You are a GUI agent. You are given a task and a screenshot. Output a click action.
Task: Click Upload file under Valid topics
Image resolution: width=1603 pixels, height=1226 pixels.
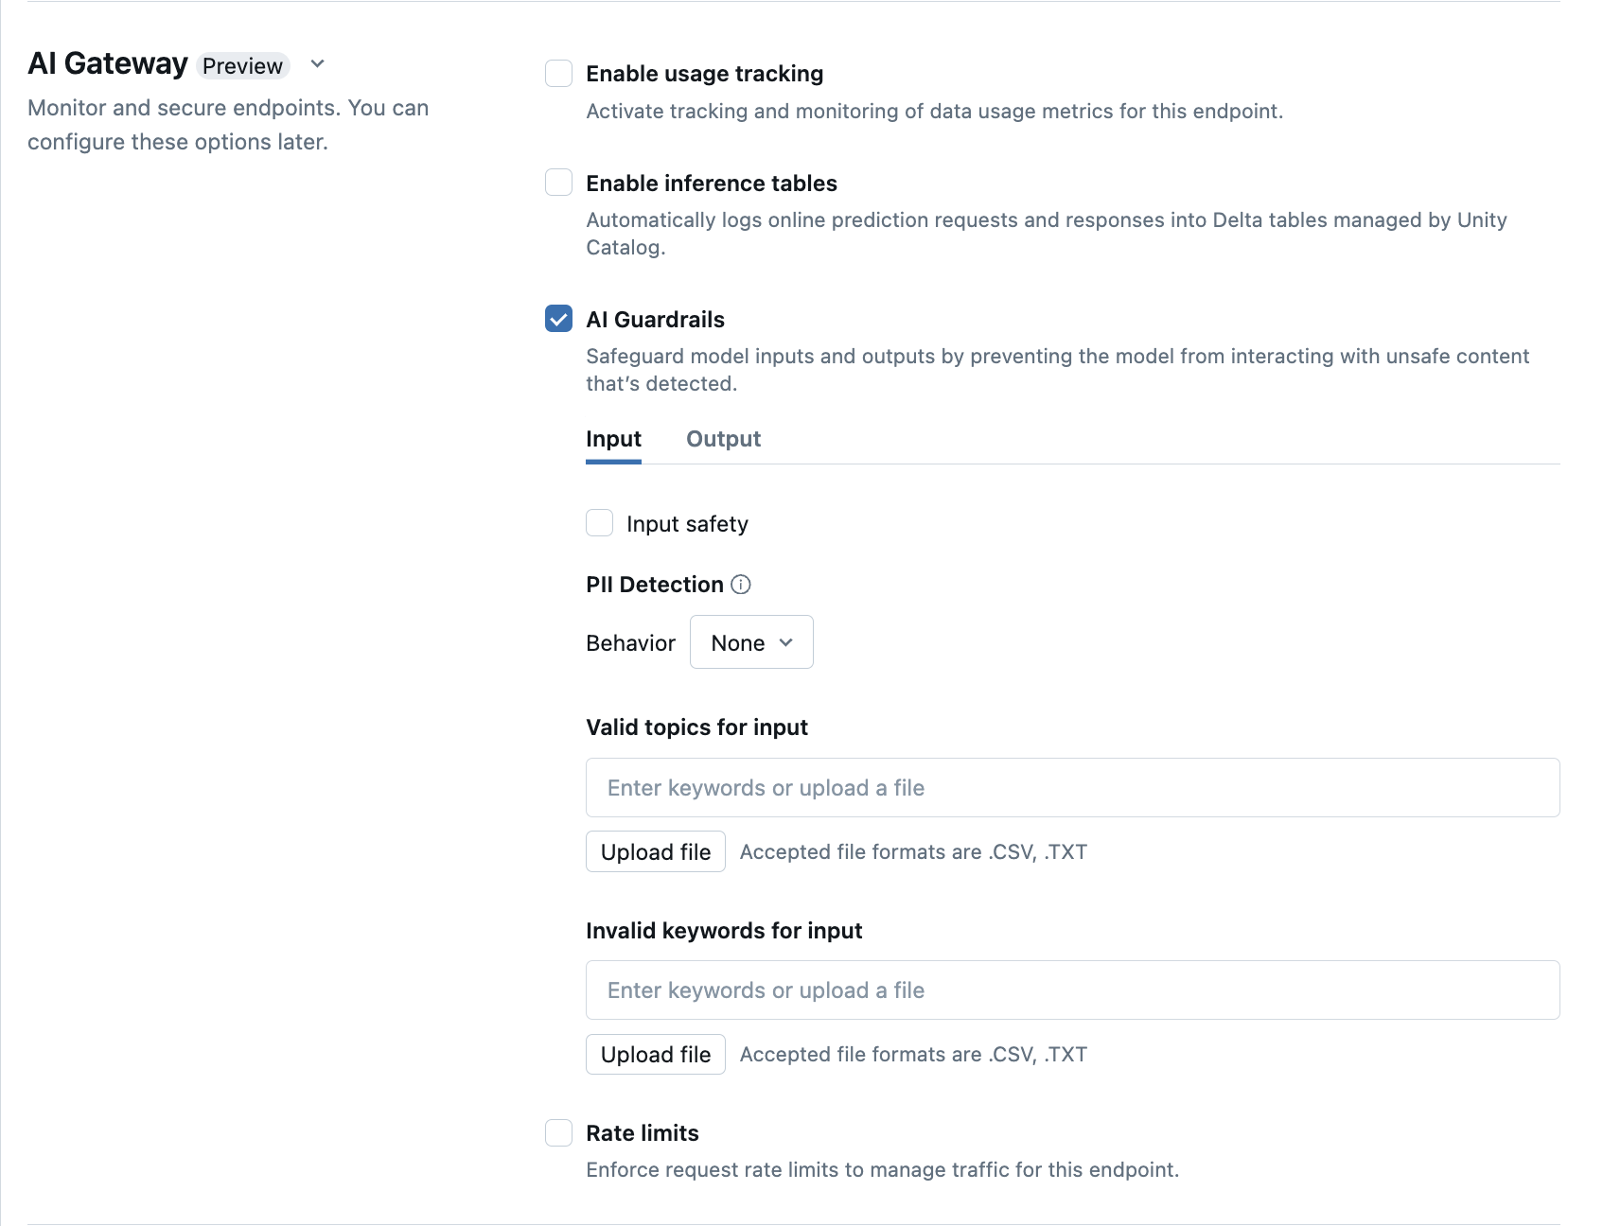pyautogui.click(x=656, y=851)
